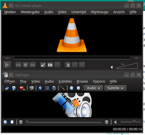Screen dimensions: 145x135
Task: Open the Options menu in SMPlayer
Action: (99, 82)
